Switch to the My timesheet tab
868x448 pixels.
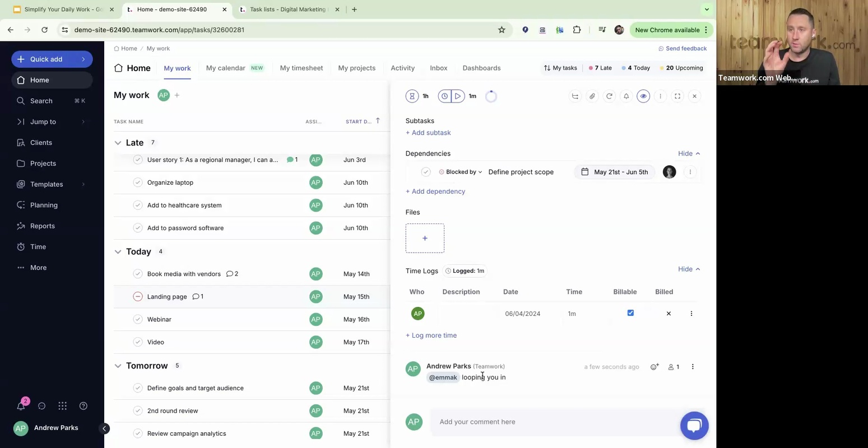tap(301, 68)
